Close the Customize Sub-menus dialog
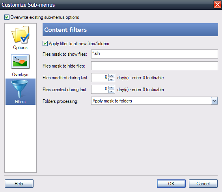Image resolution: width=222 pixels, height=192 pixels. pyautogui.click(x=217, y=5)
